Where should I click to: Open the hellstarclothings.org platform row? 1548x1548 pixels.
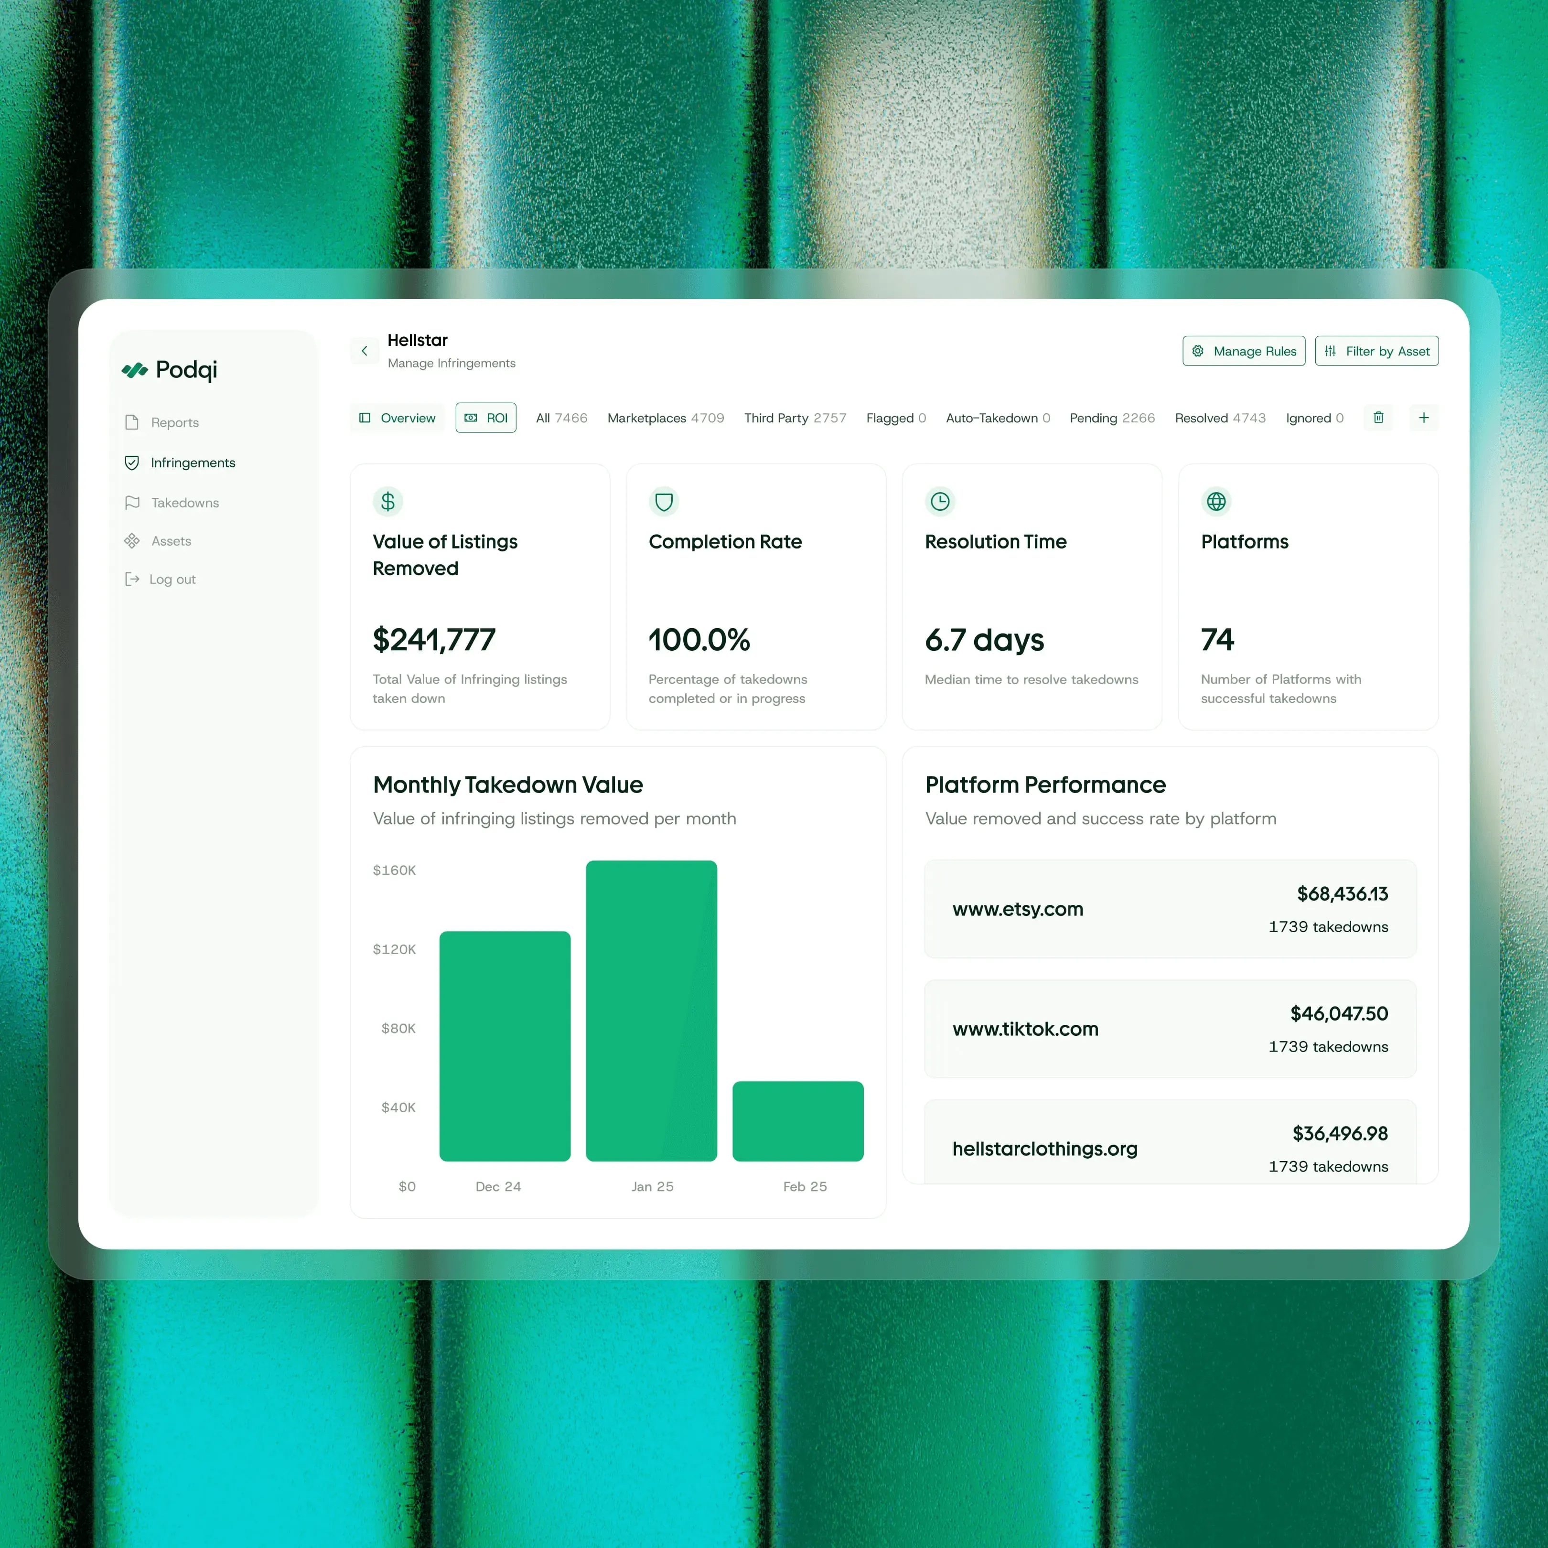click(1170, 1142)
